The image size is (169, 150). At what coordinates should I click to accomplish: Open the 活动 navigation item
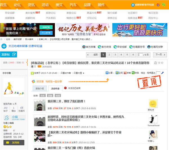coord(45,5)
